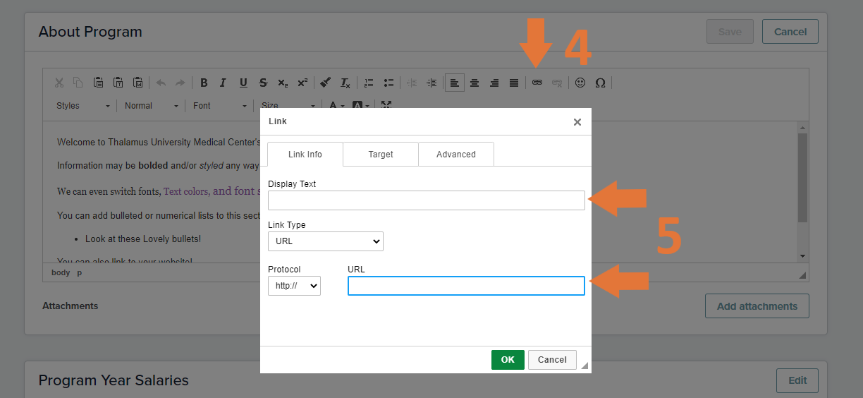Switch to the Target tab

tap(381, 155)
